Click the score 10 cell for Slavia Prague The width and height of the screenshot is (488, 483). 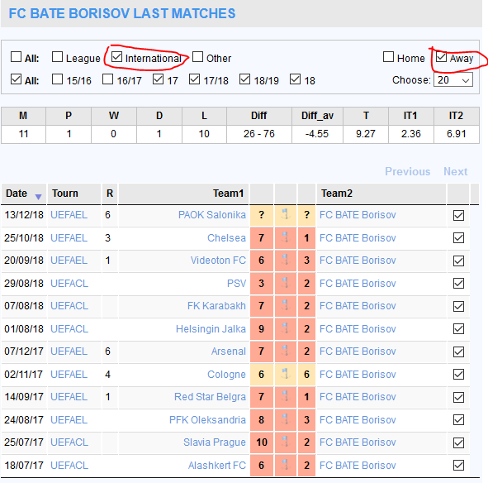coord(262,442)
